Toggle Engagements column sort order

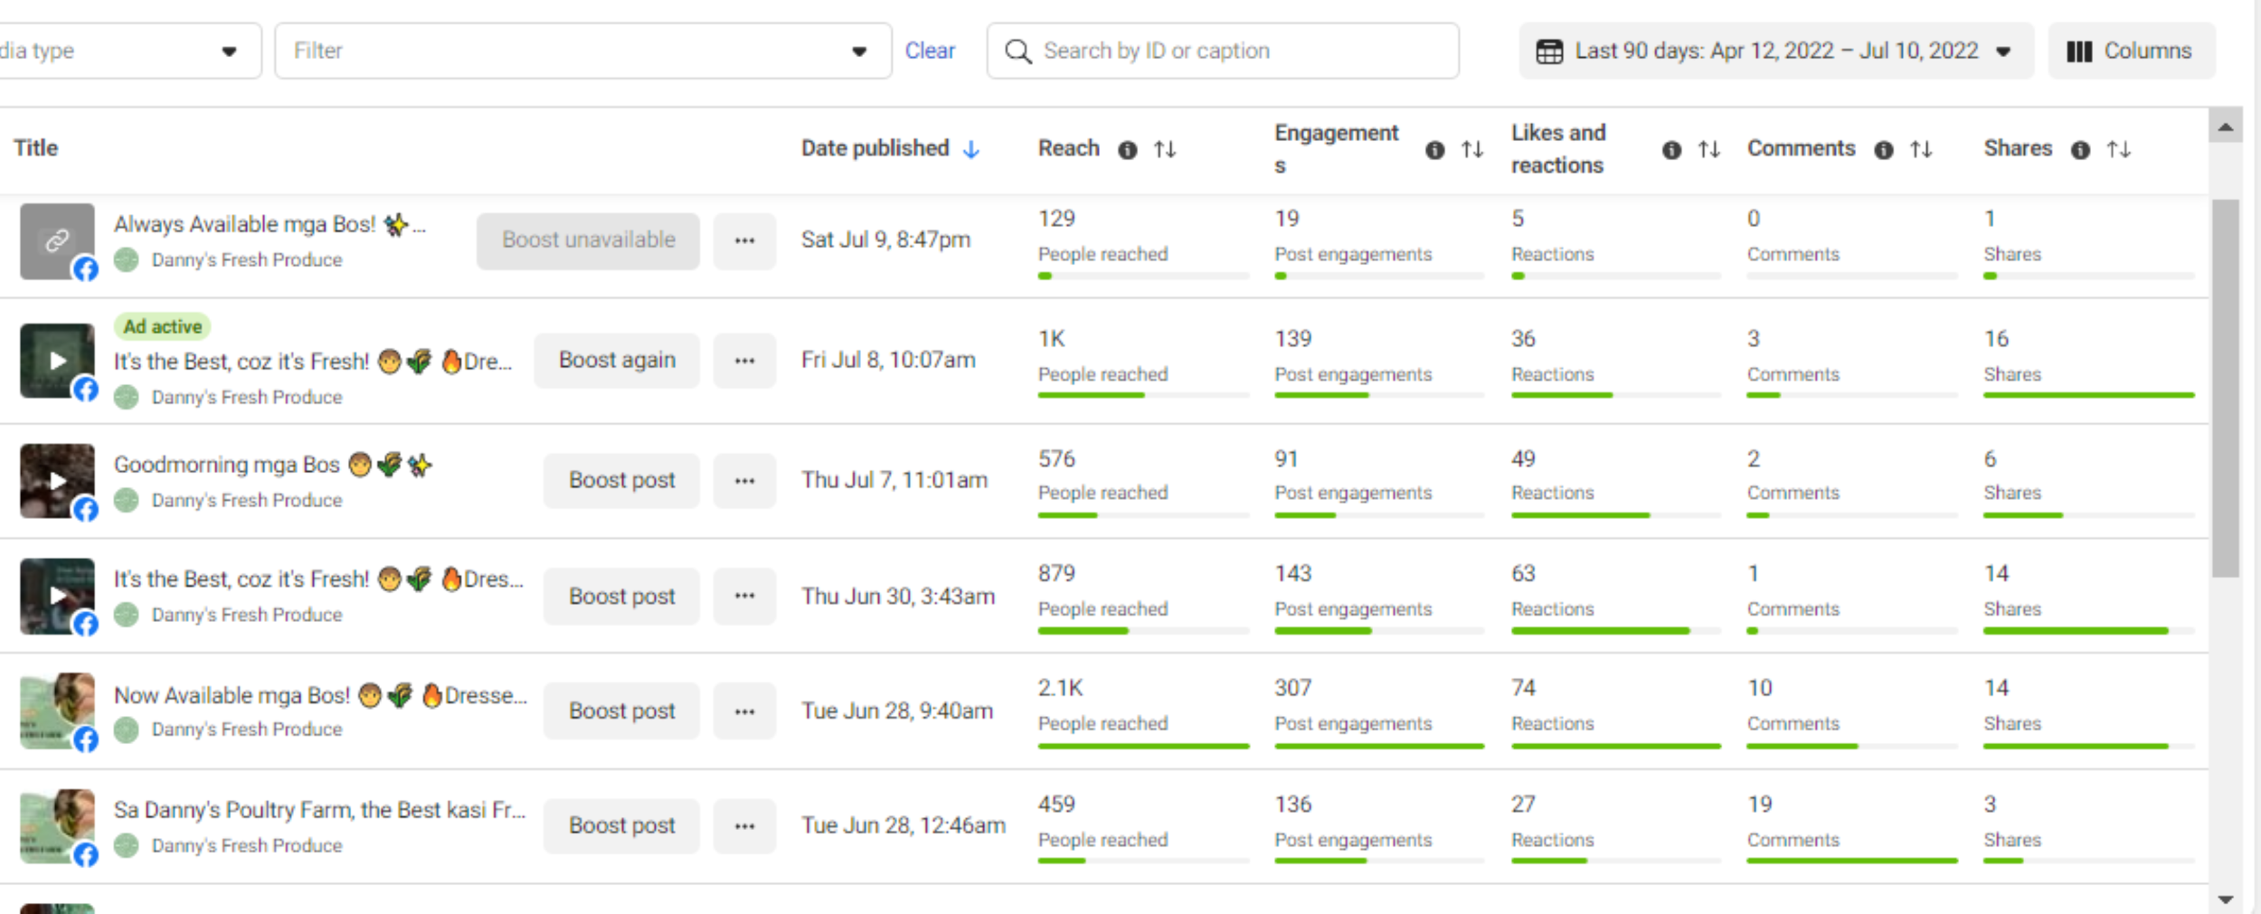[1472, 149]
